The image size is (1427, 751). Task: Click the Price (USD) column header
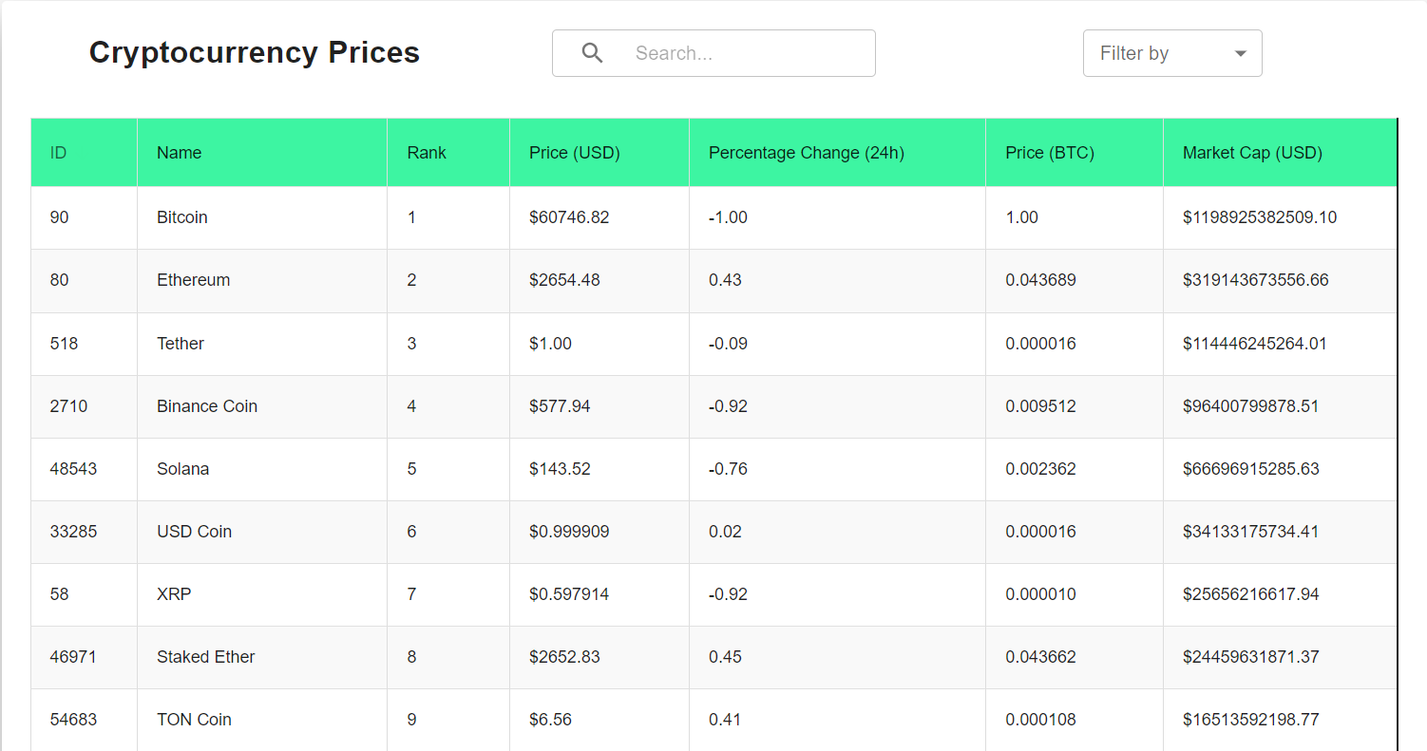tap(599, 152)
